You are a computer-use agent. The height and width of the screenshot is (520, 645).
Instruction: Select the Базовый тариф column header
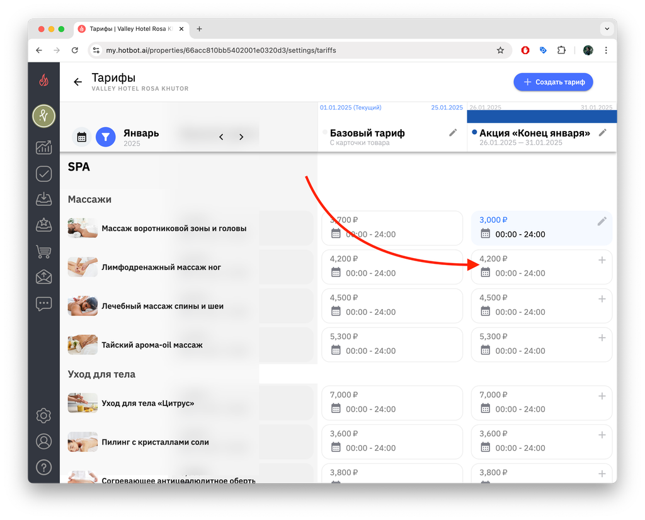click(367, 133)
